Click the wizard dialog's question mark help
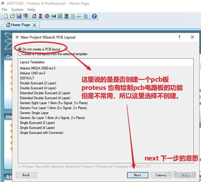This screenshot has width=201, height=182. pyautogui.click(x=179, y=37)
